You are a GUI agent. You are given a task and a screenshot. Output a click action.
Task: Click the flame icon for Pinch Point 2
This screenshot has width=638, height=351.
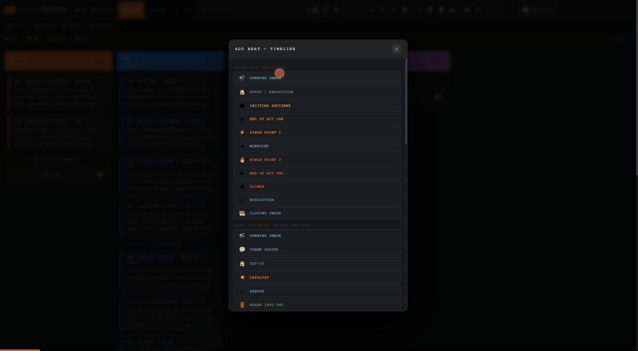242,160
